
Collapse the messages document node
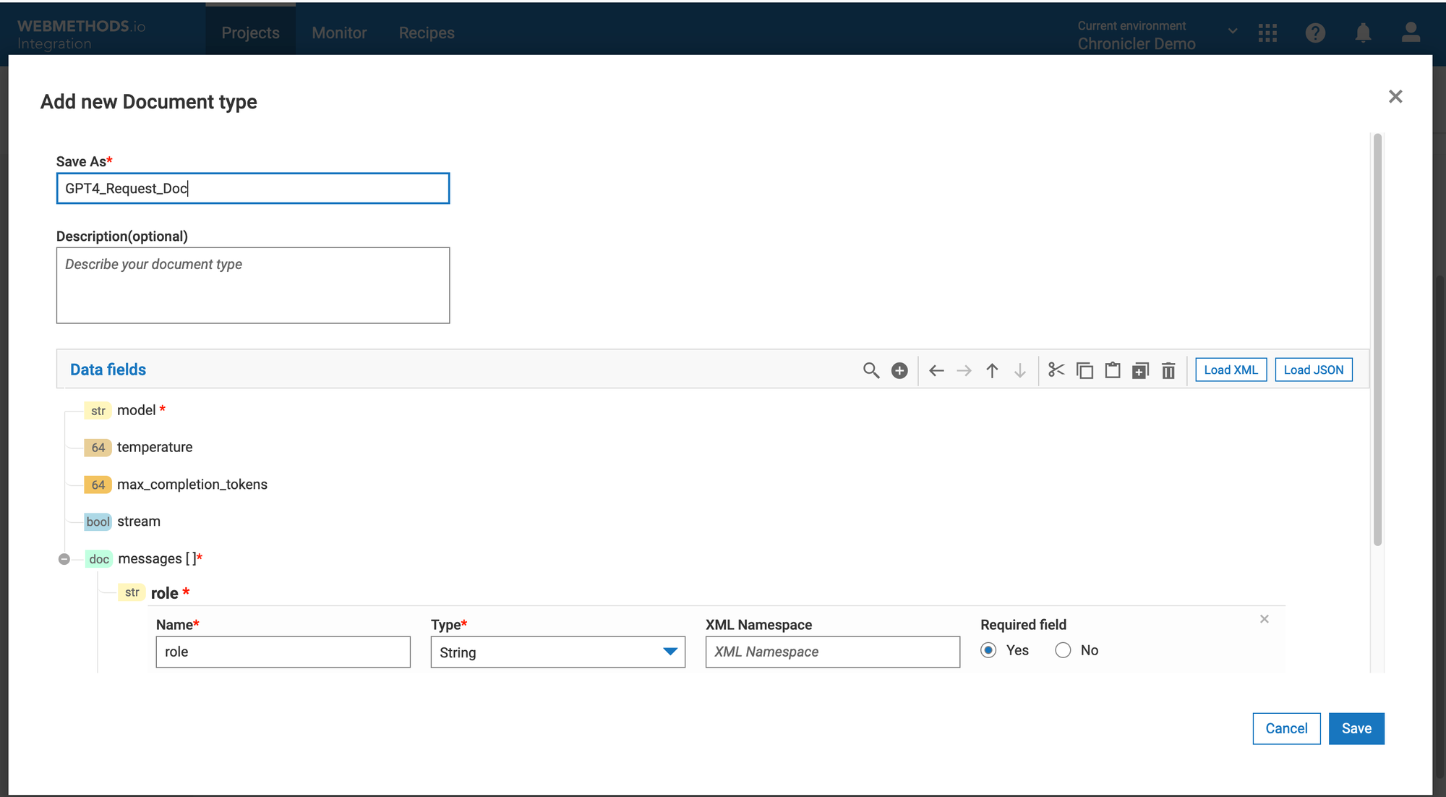pyautogui.click(x=64, y=559)
